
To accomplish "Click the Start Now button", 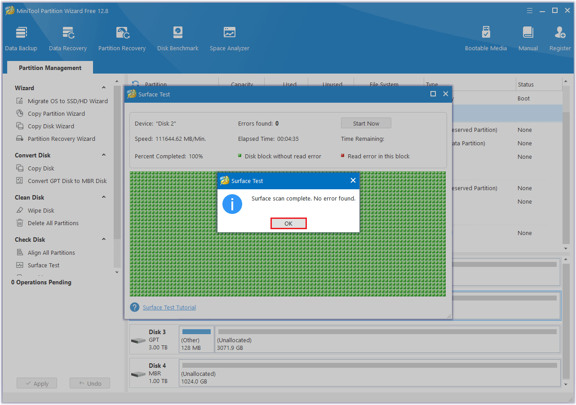I will [366, 123].
